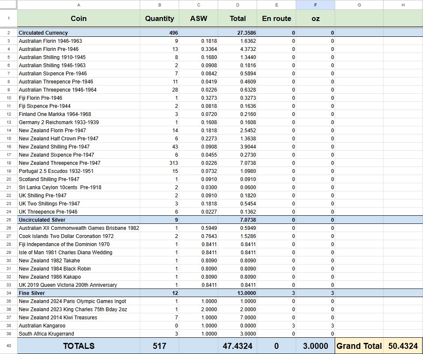This screenshot has width=423, height=354.
Task: Select UK 2019 Queen Victoria 200th Anniversary cell
Action: click(78, 285)
